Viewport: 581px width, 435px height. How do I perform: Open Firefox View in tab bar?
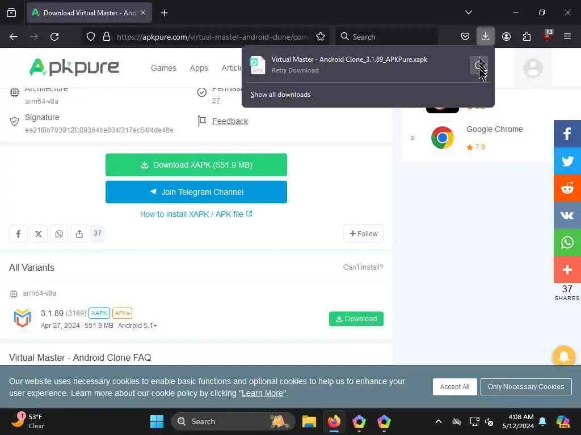(x=11, y=13)
